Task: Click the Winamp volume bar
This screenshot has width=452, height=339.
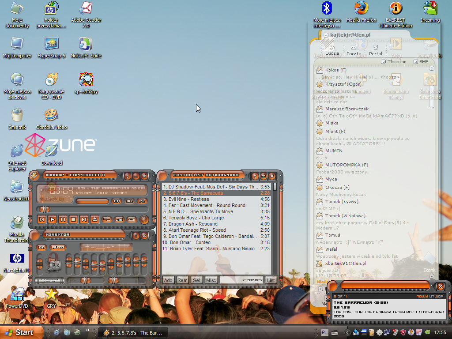Action: point(92,201)
